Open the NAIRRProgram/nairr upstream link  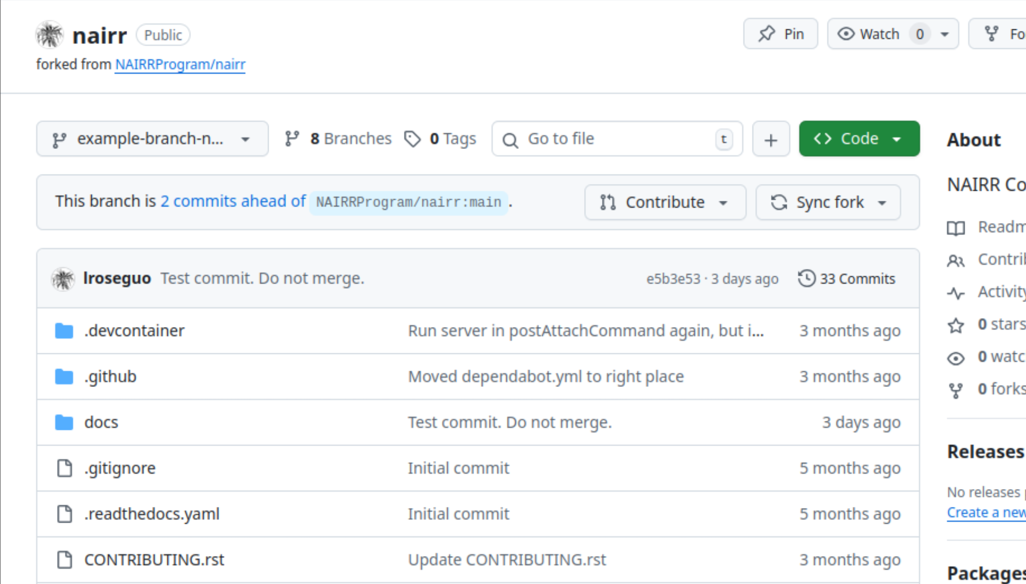(x=180, y=64)
